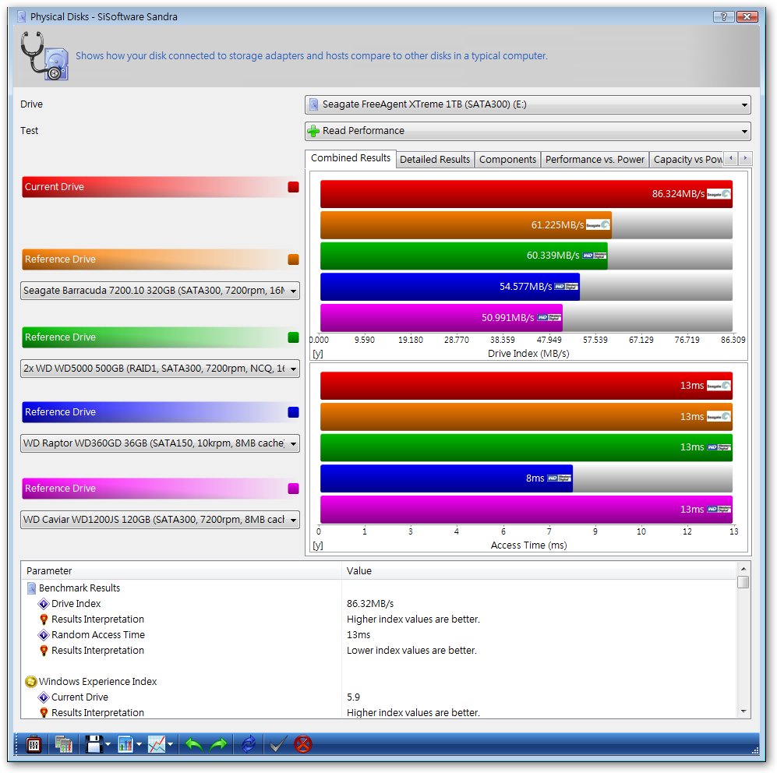
Task: Click the stethoscope disk module icon
Action: pos(44,56)
